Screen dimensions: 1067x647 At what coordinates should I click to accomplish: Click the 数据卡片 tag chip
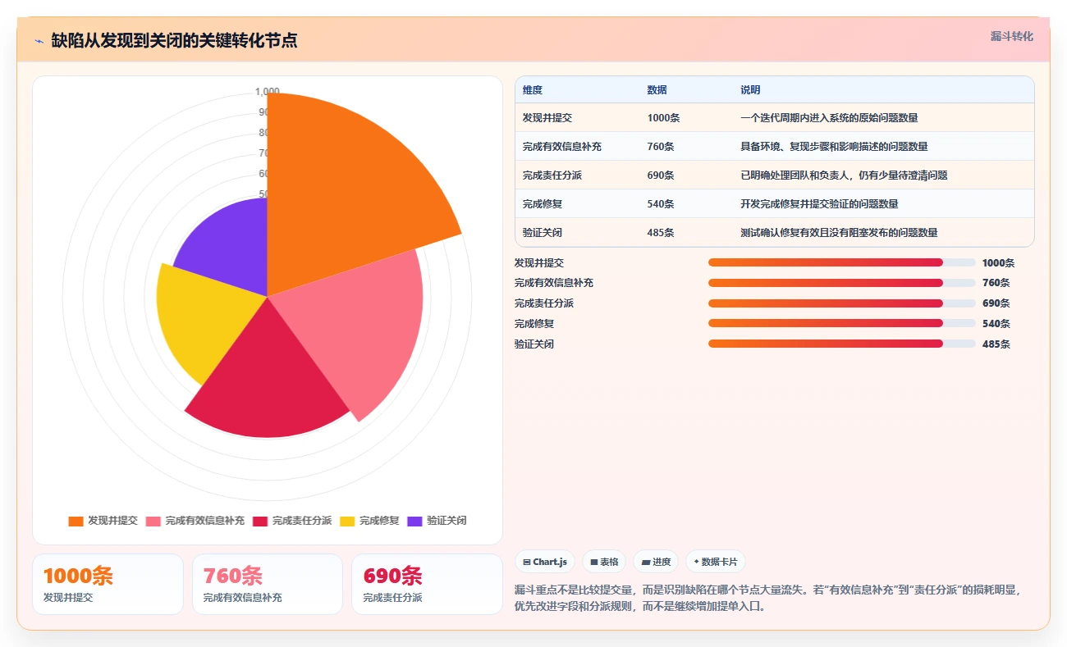click(x=716, y=562)
